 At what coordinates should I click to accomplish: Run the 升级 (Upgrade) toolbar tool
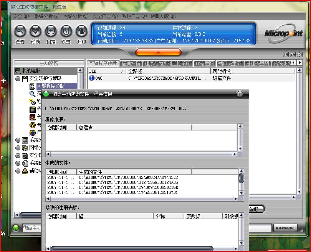tap(81, 31)
